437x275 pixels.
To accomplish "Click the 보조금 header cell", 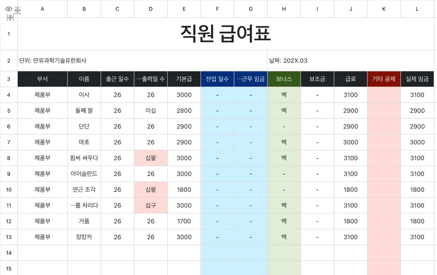I will [317, 79].
